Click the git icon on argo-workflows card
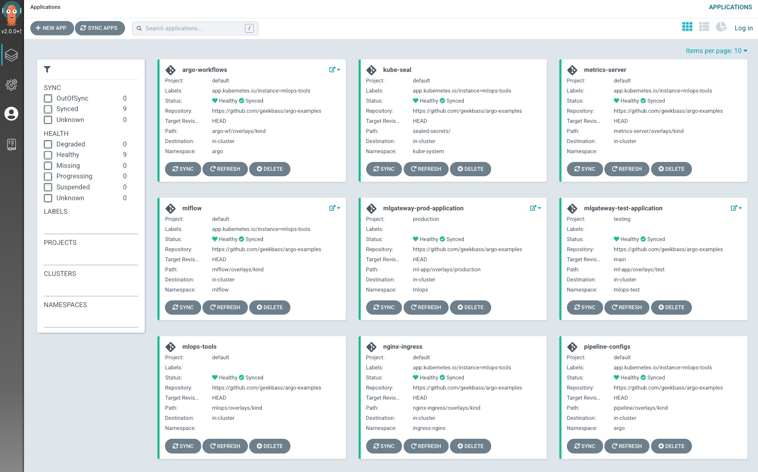This screenshot has height=472, width=758. click(x=170, y=70)
